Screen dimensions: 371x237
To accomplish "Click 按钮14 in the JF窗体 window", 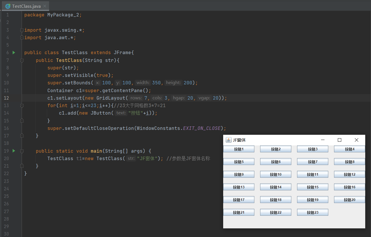I will click(276, 187).
